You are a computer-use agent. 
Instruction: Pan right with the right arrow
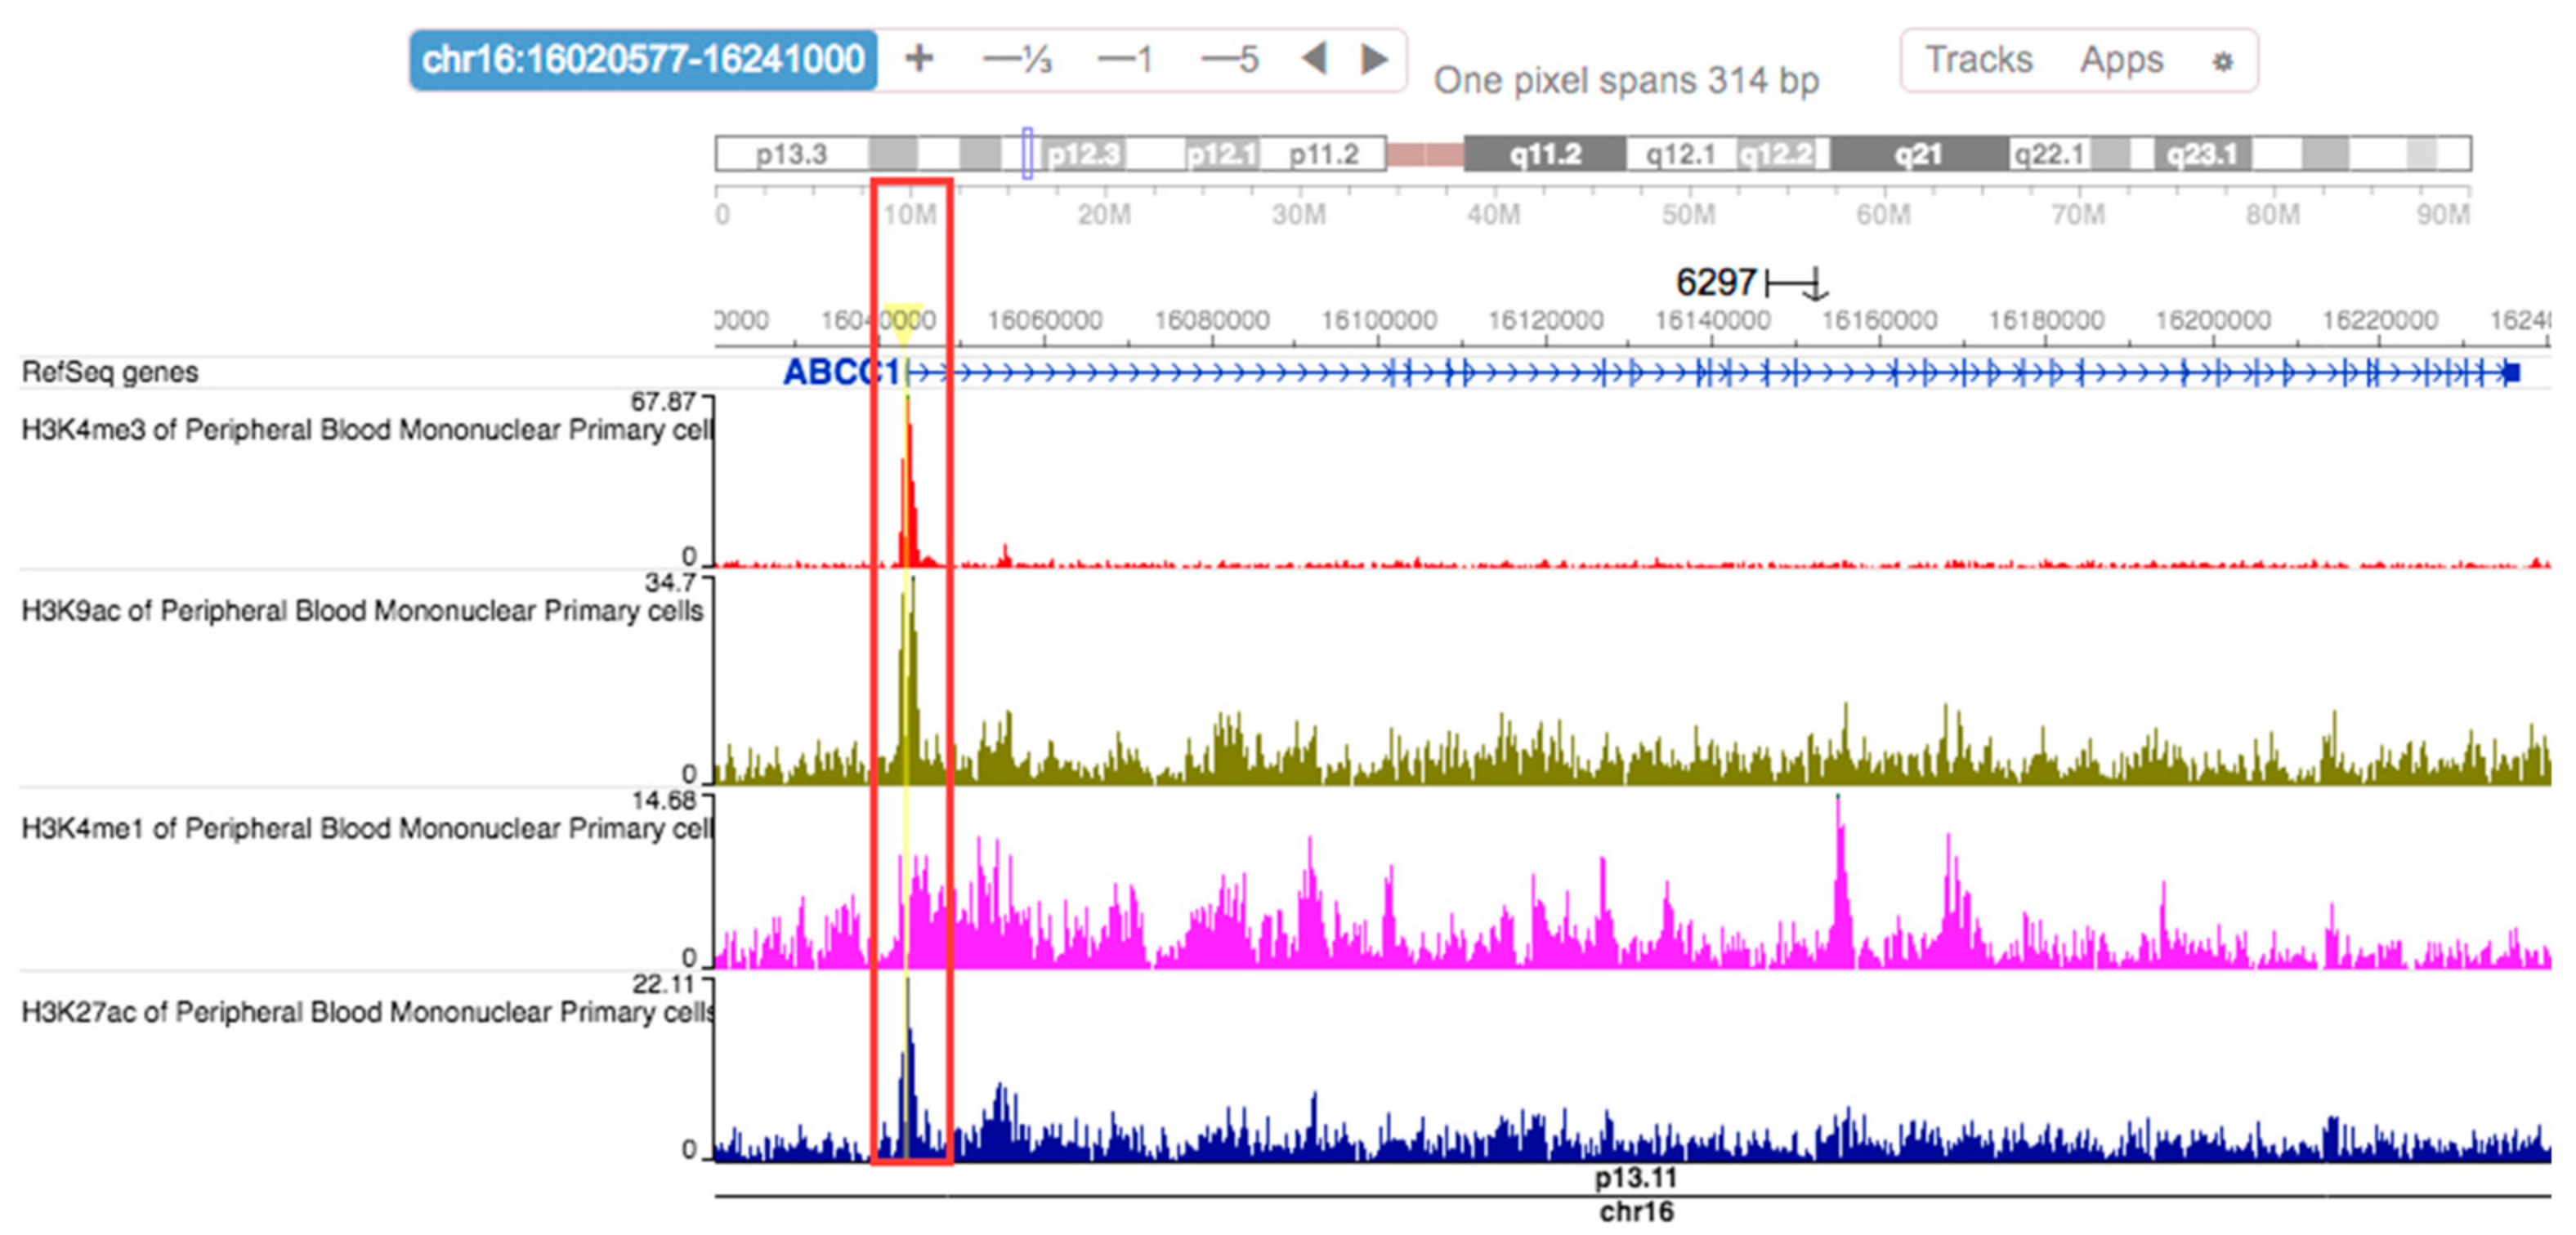pos(1375,59)
